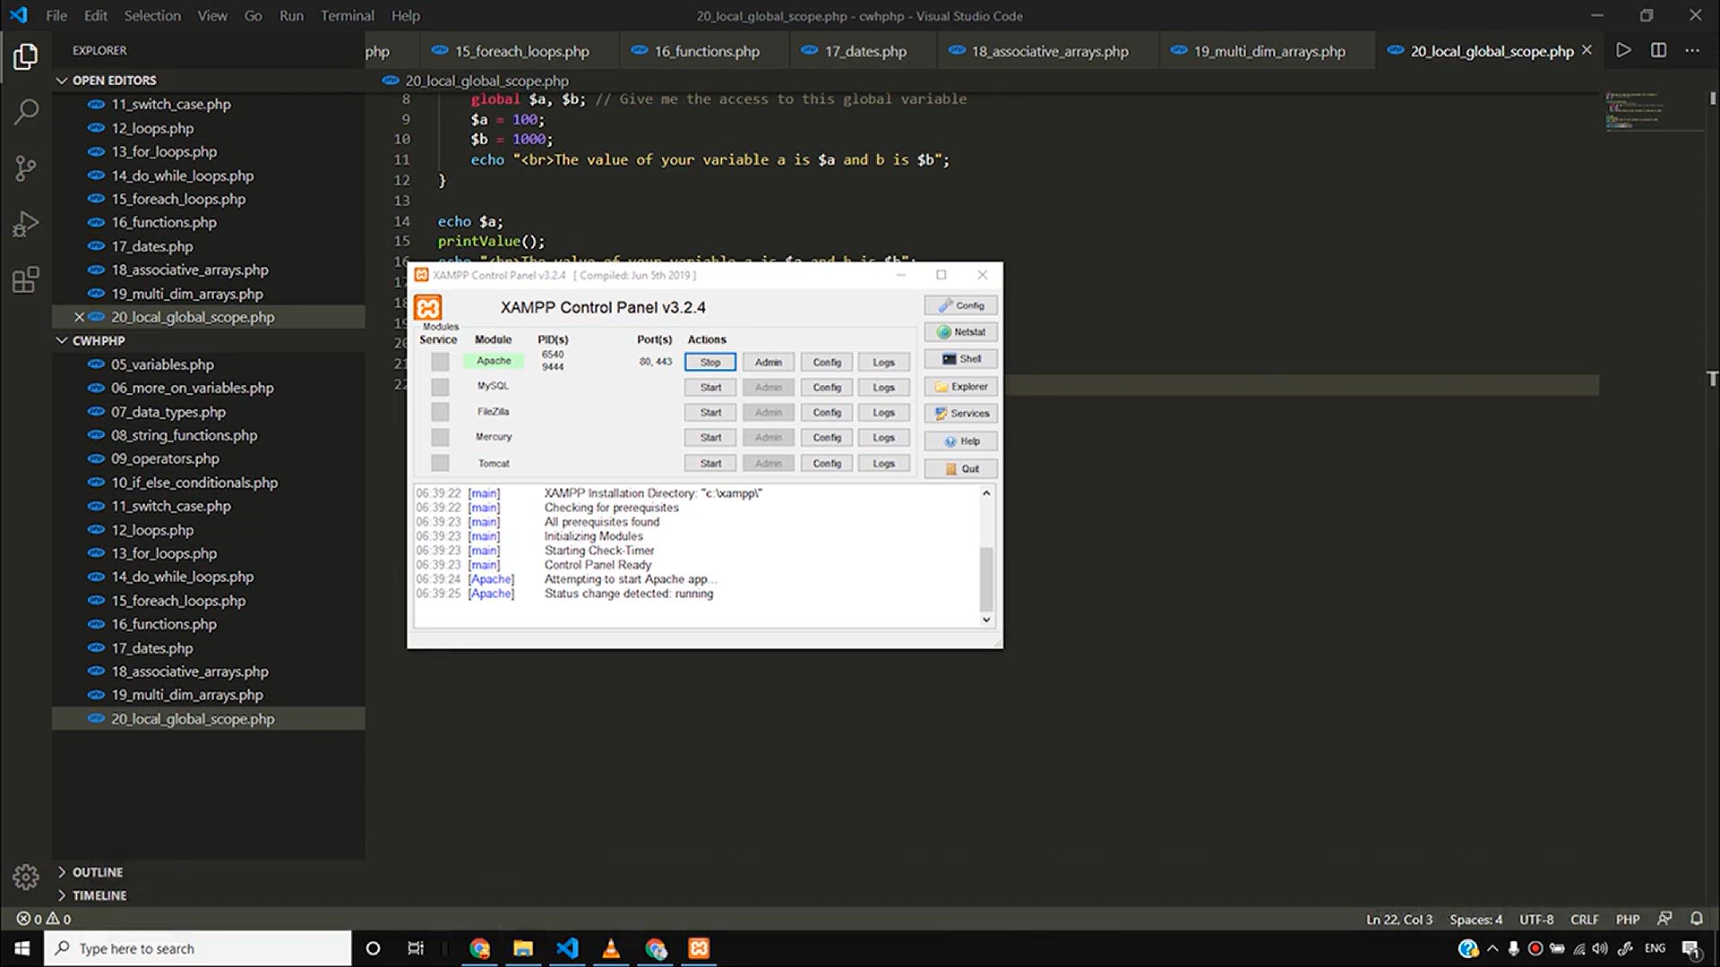View Apache Logs
The image size is (1720, 967).
click(884, 362)
